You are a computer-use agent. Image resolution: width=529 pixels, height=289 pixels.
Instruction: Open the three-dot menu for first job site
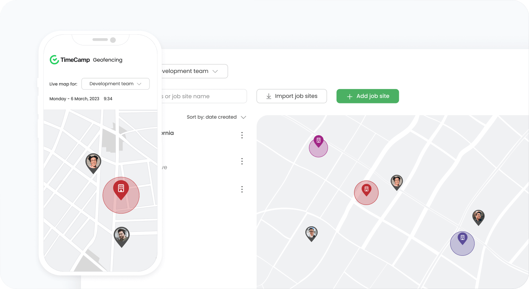(242, 135)
